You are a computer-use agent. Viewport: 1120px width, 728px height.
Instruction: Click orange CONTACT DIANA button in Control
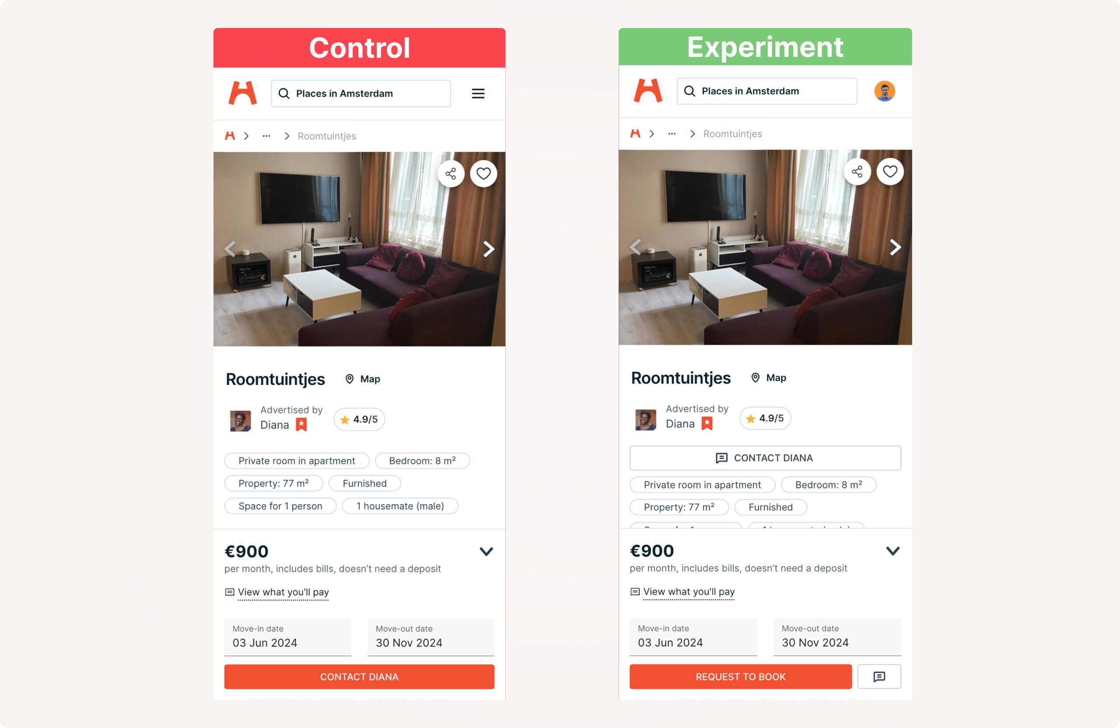pos(359,677)
